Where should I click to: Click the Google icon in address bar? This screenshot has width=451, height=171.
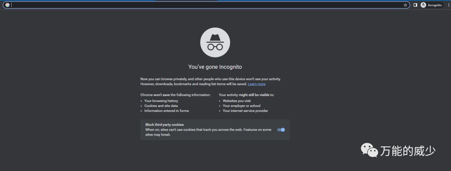point(8,5)
